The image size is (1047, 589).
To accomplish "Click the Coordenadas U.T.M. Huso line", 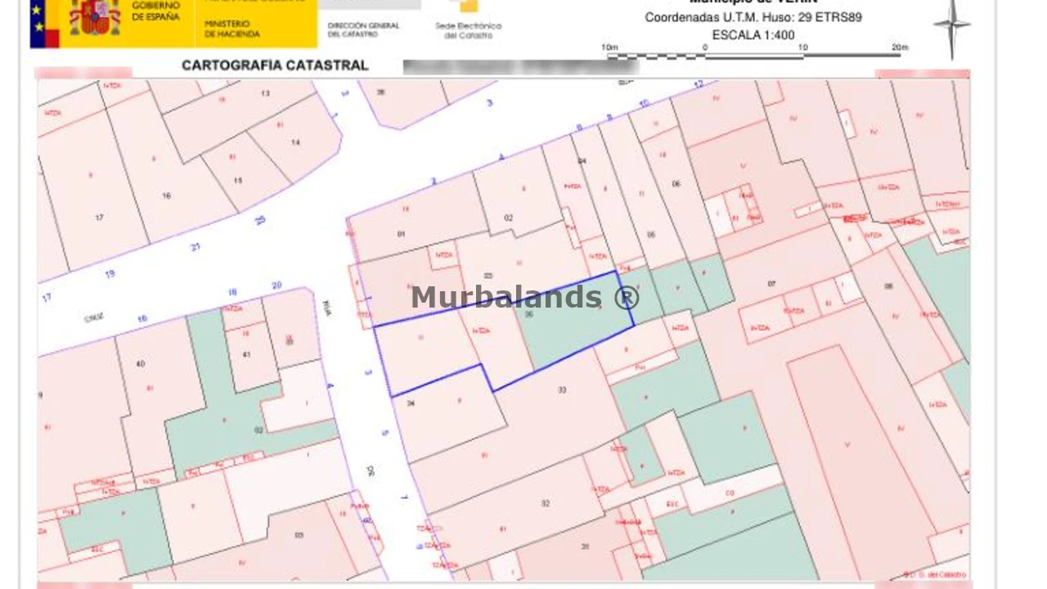I will coord(753,17).
